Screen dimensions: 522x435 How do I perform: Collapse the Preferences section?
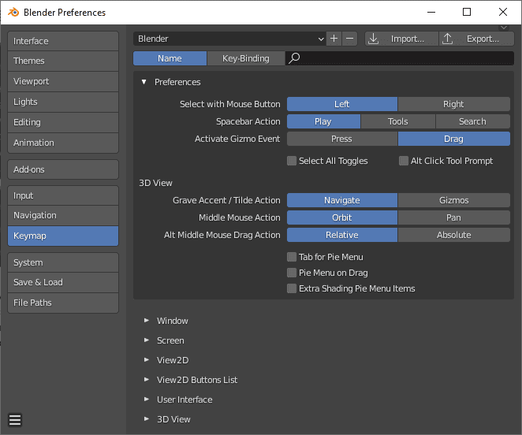(144, 82)
